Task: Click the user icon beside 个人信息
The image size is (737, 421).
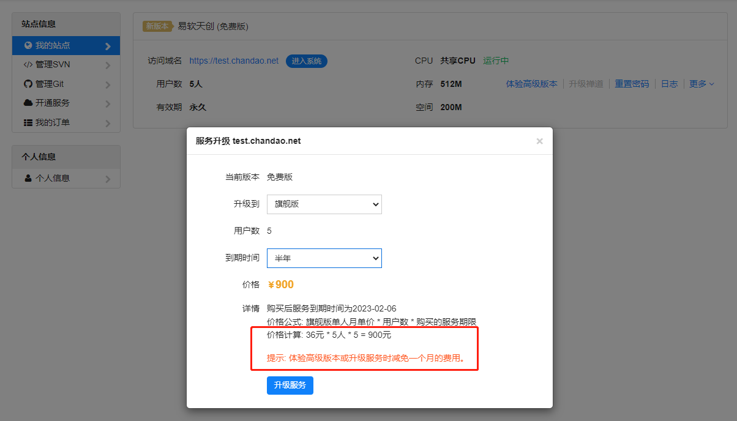Action: click(x=28, y=178)
